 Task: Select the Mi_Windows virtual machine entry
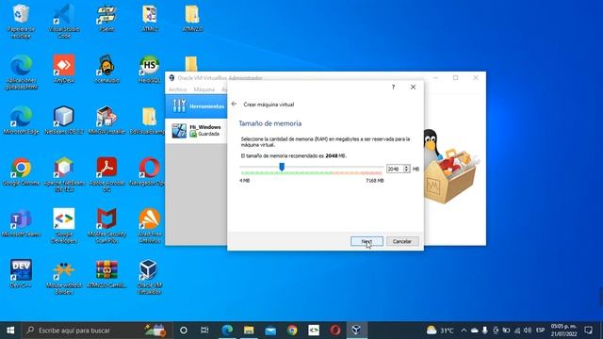pos(197,131)
